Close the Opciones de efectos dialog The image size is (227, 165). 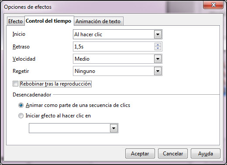coord(213,5)
